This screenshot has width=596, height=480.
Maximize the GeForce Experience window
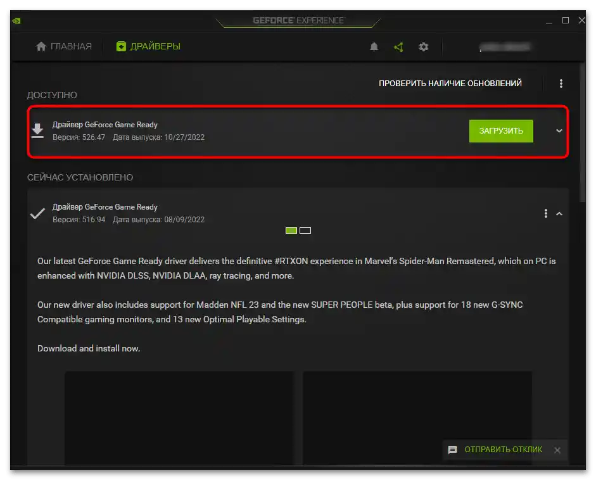566,20
